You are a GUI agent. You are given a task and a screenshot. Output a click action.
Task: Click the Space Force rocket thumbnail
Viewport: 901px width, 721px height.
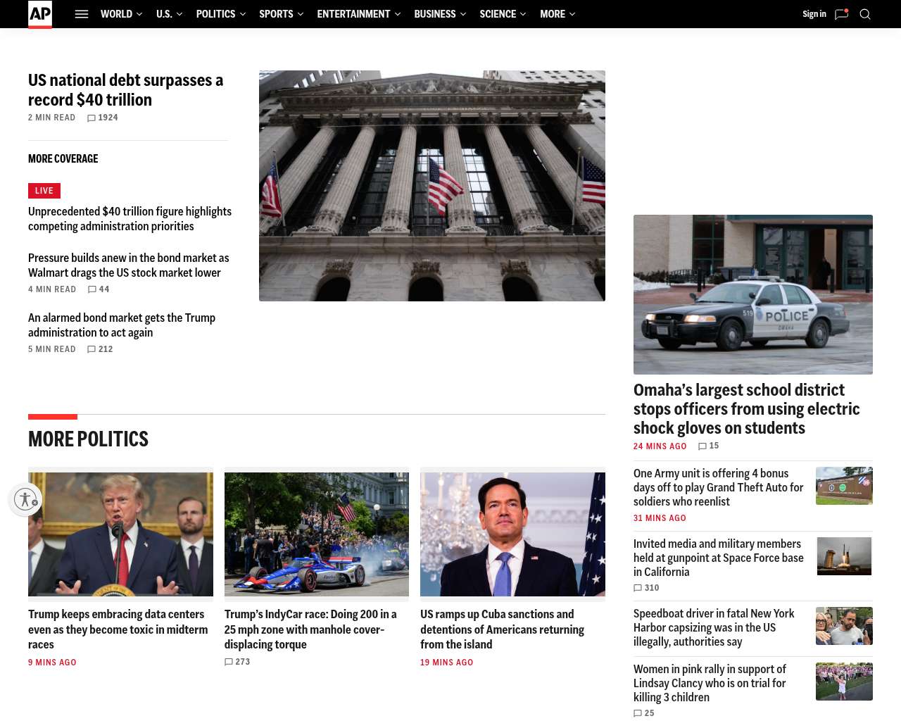click(844, 556)
